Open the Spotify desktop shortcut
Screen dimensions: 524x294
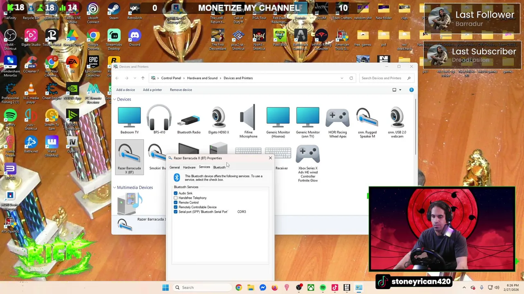(10, 118)
